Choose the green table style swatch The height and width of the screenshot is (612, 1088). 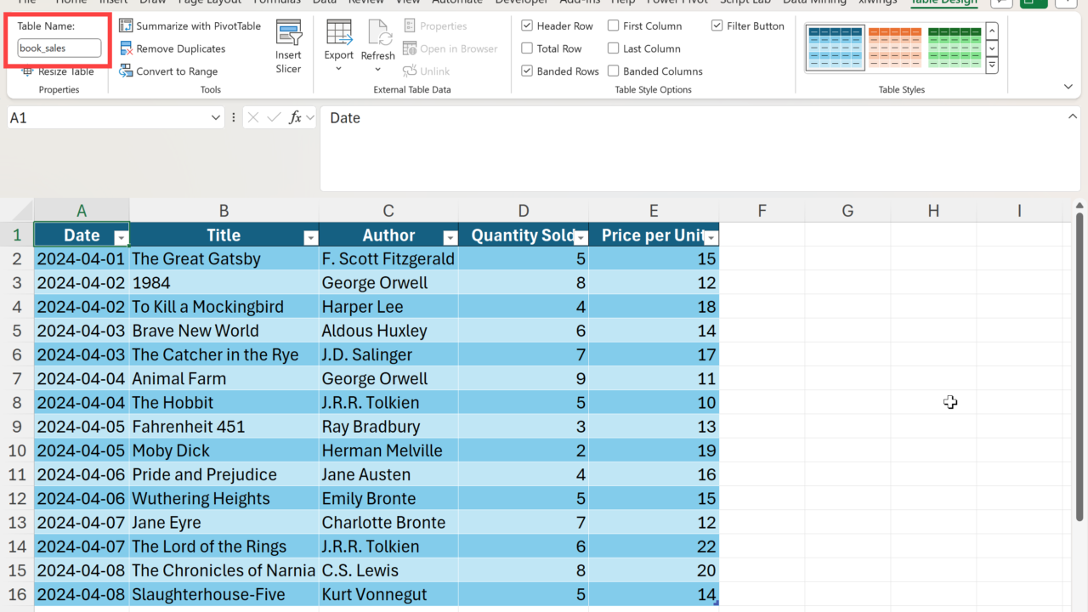pos(954,48)
